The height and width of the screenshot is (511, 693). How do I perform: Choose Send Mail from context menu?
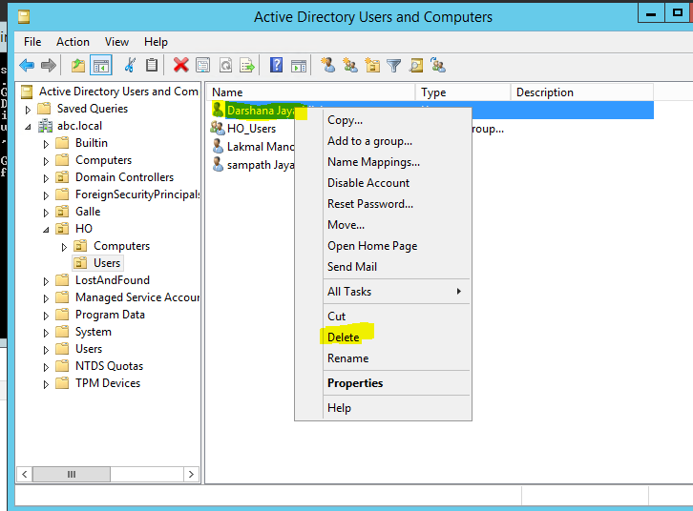click(x=396, y=267)
